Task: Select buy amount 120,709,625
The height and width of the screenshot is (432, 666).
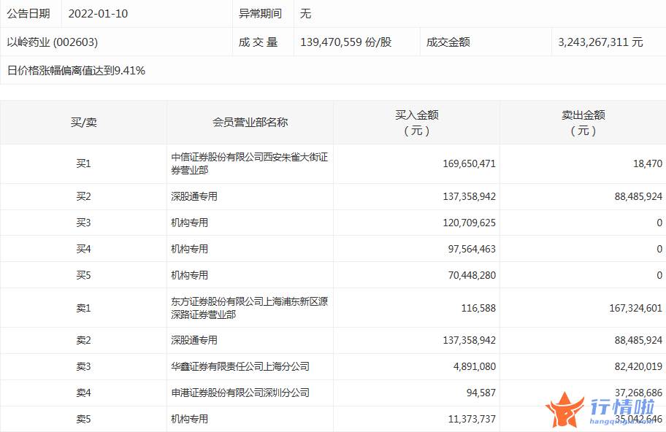Action: point(469,223)
